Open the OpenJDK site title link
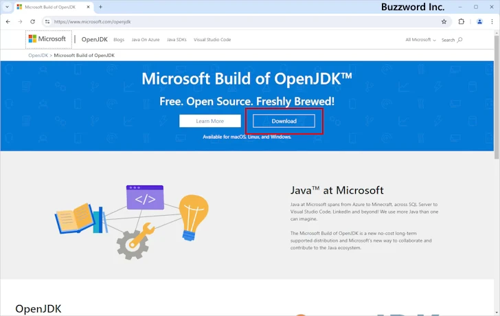This screenshot has height=316, width=500. 94,40
